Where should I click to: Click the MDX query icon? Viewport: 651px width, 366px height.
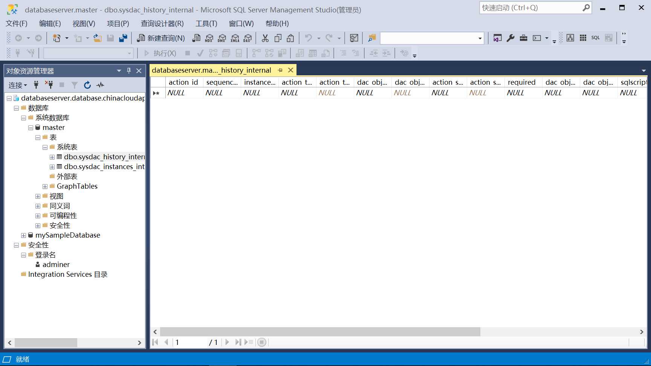[x=209, y=38]
